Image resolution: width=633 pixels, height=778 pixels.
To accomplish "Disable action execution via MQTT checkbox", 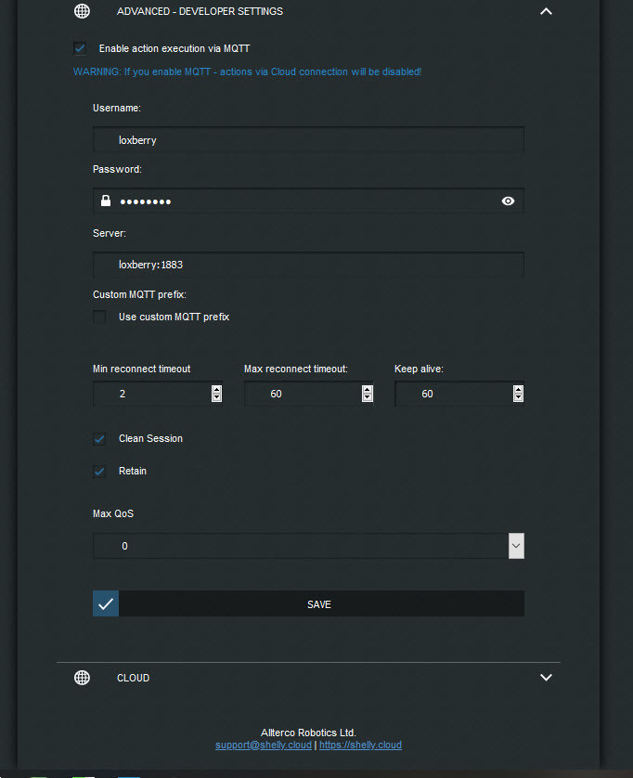I will pyautogui.click(x=80, y=48).
